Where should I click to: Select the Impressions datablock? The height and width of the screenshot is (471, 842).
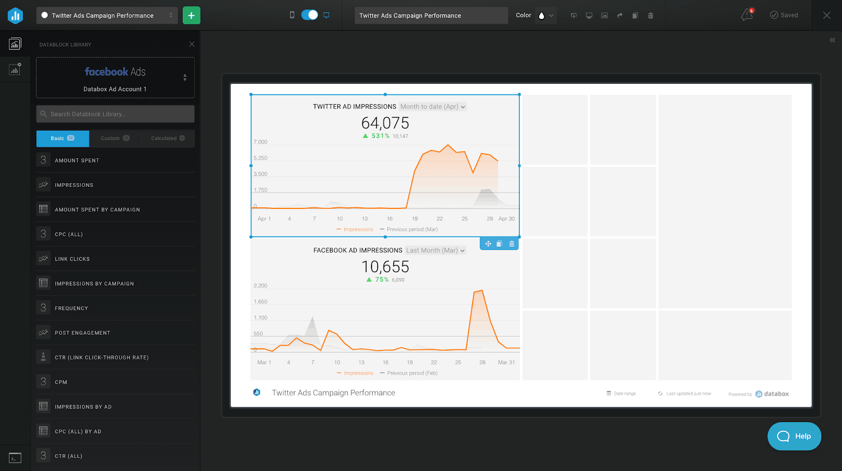click(115, 185)
